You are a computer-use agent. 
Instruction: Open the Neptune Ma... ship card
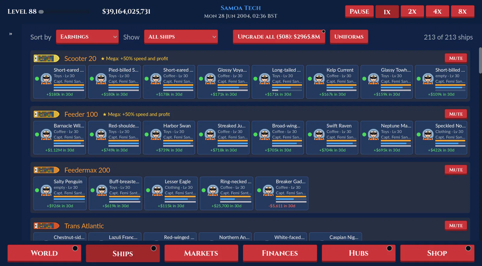click(x=387, y=138)
